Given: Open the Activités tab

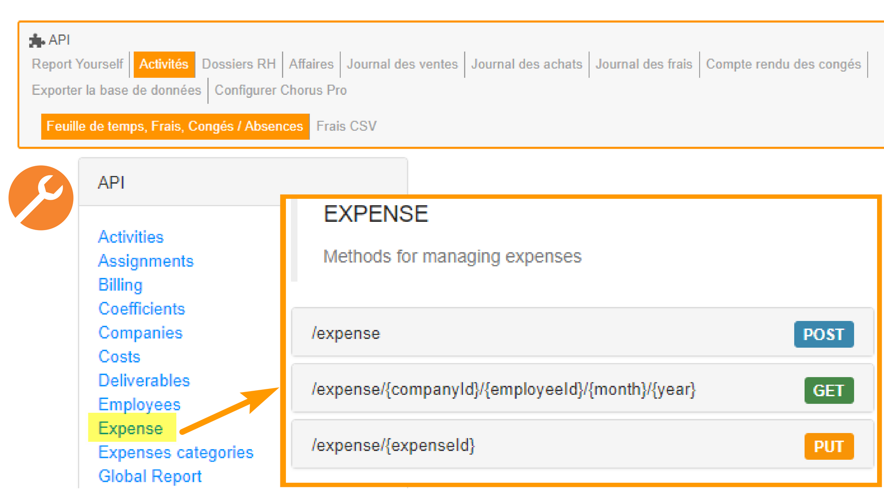Looking at the screenshot, I should coord(163,64).
